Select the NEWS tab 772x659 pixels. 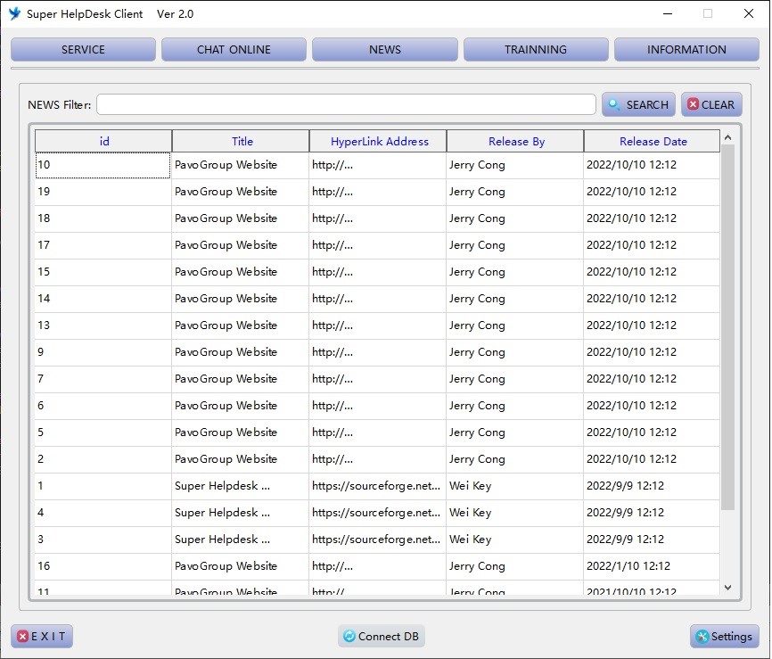tap(385, 50)
